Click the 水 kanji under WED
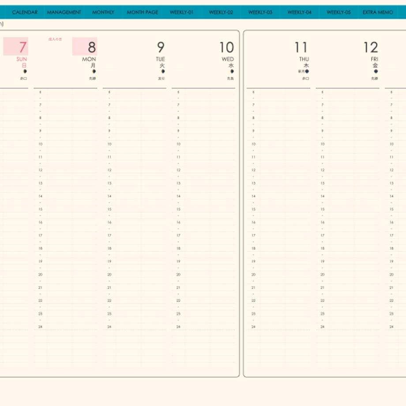406x406 pixels. 231,65
